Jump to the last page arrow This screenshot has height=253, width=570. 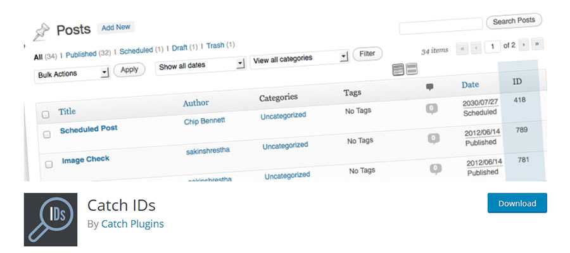click(538, 44)
